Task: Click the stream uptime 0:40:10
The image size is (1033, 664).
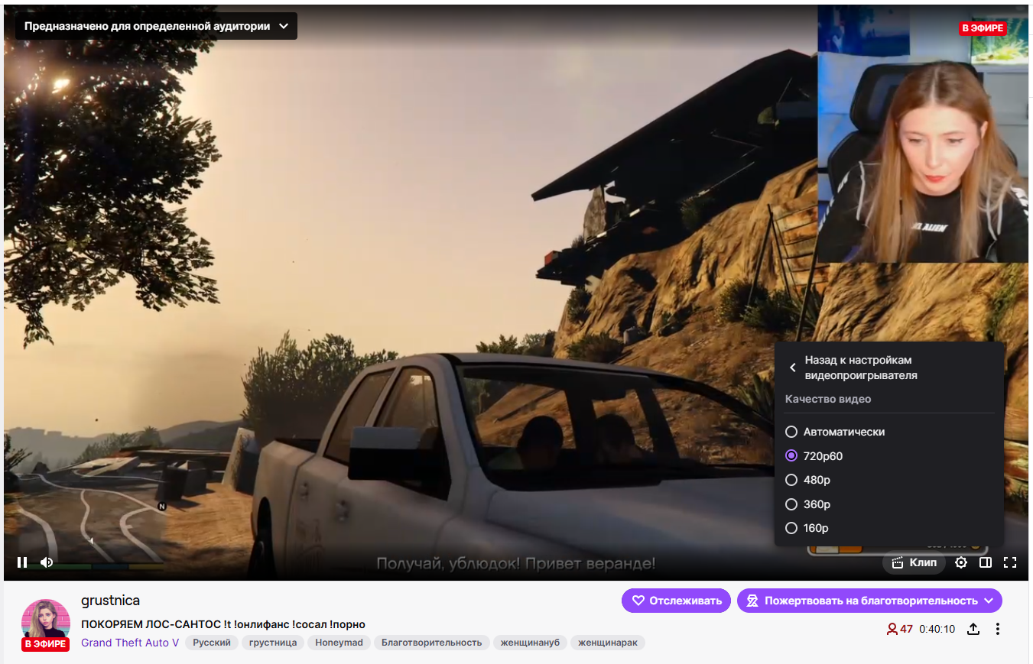Action: (937, 629)
